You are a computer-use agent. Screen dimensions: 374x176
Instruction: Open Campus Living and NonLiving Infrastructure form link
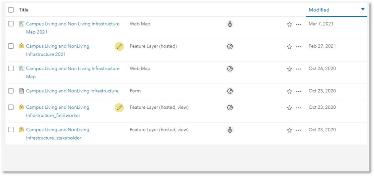[x=72, y=91]
